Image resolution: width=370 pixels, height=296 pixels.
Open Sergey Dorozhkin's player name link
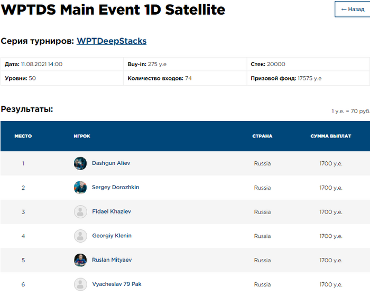115,188
